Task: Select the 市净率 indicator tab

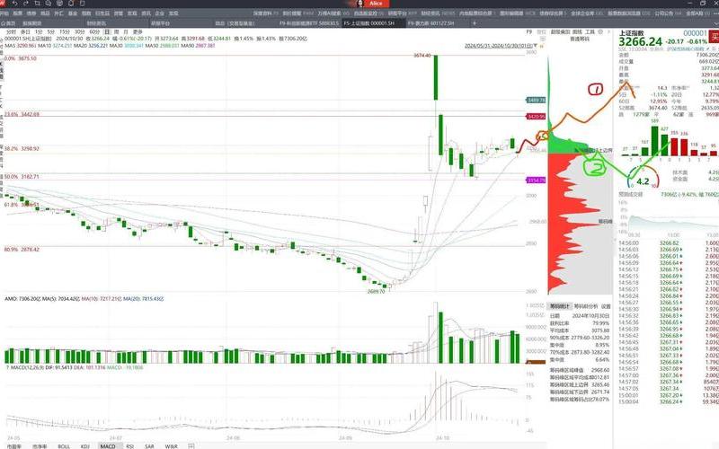Action: (x=40, y=445)
